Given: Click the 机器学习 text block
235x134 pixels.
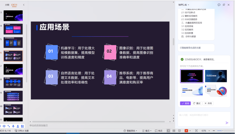Looking at the screenshot, I should [x=78, y=53].
